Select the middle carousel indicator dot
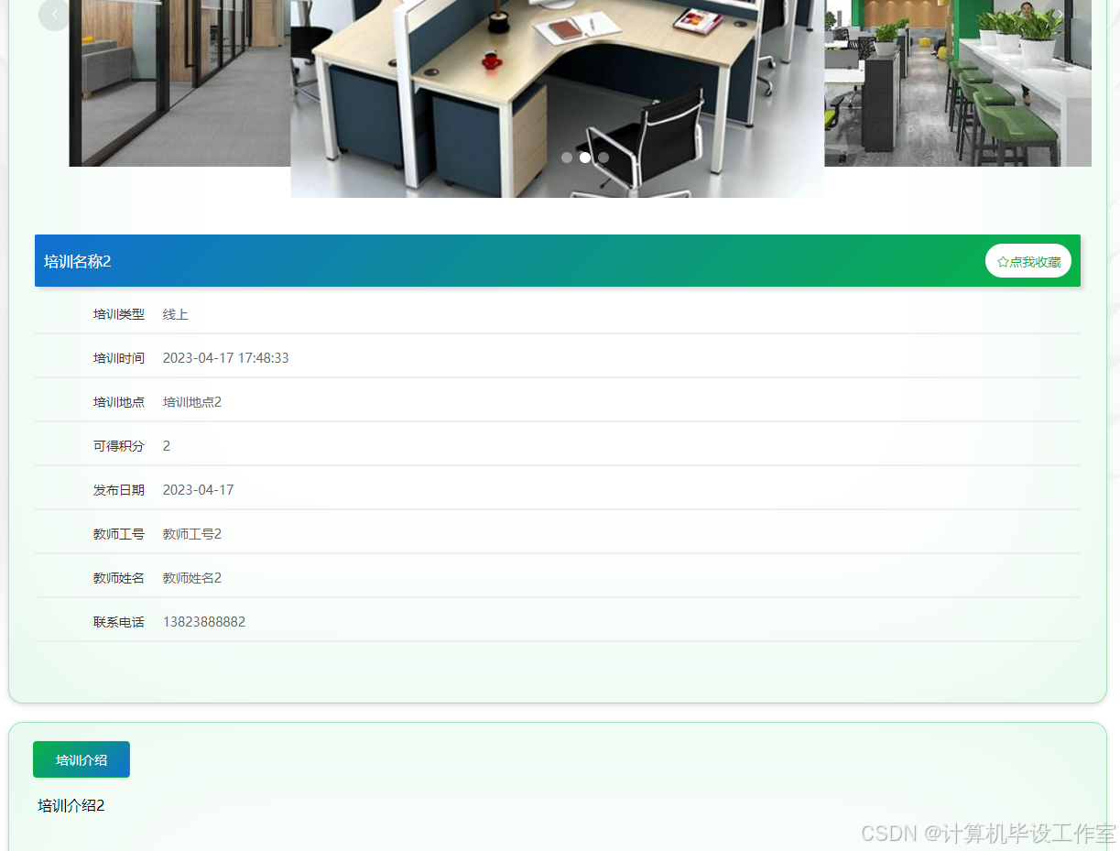Image resolution: width=1120 pixels, height=851 pixels. point(585,157)
